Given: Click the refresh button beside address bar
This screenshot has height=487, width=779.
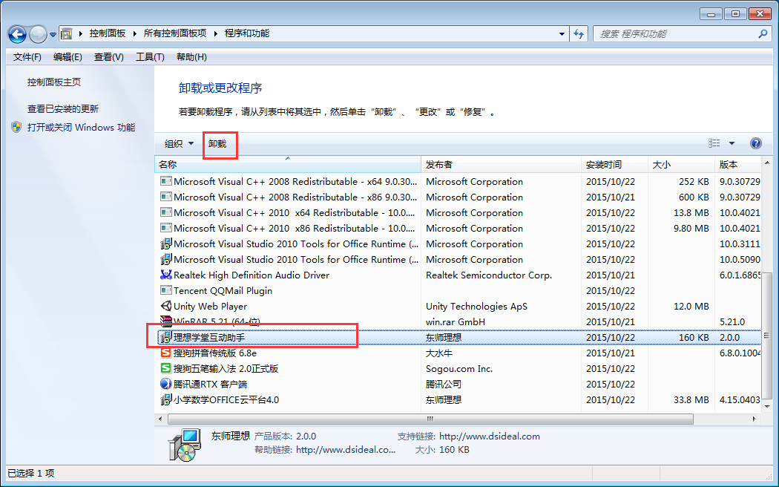Looking at the screenshot, I should 580,34.
